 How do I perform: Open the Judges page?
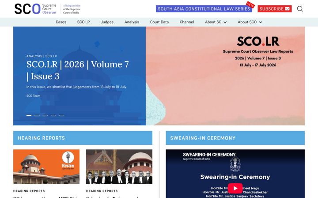(107, 22)
